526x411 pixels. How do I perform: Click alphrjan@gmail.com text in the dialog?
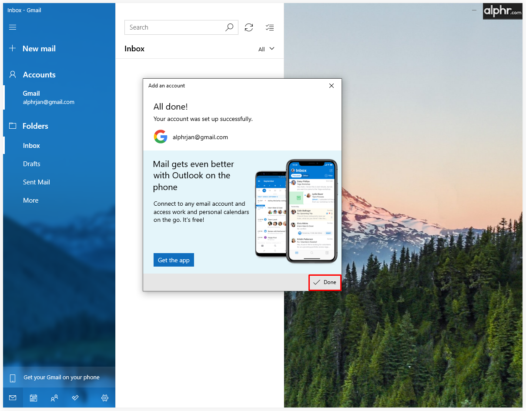pos(200,137)
